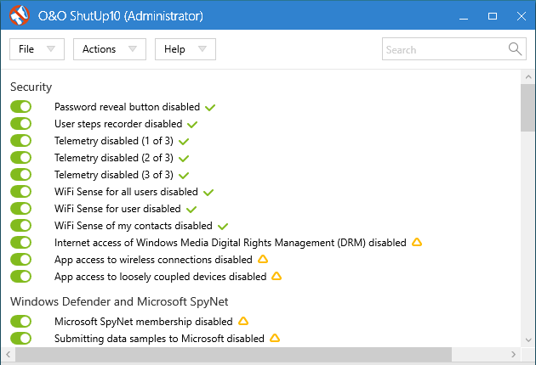
Task: Click green checkmark beside Telemetry disabled (2 of 3)
Action: point(184,159)
